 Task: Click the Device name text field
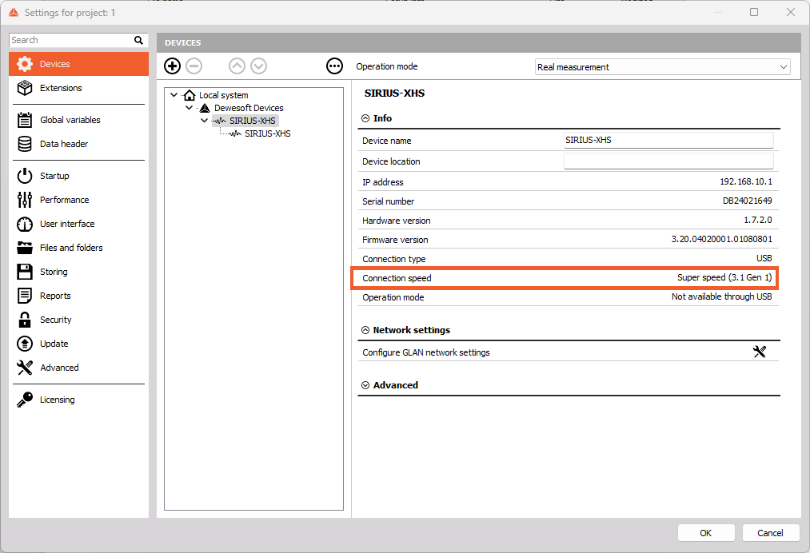pos(668,140)
